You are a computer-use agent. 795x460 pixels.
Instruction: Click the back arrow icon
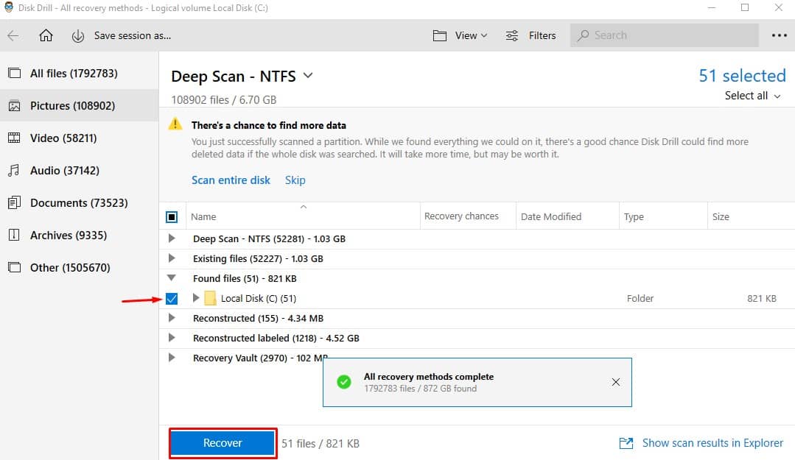pos(13,35)
